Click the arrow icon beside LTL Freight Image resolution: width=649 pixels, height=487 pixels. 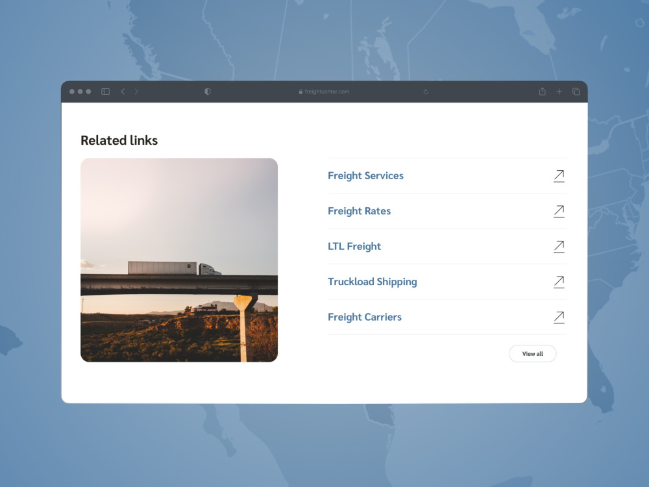pos(559,247)
